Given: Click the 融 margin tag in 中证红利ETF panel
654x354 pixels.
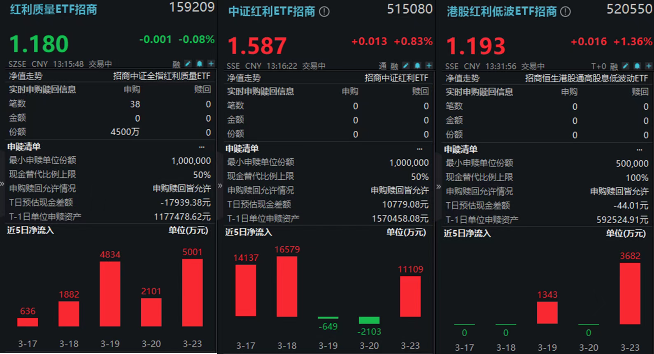Looking at the screenshot, I should pos(394,66).
